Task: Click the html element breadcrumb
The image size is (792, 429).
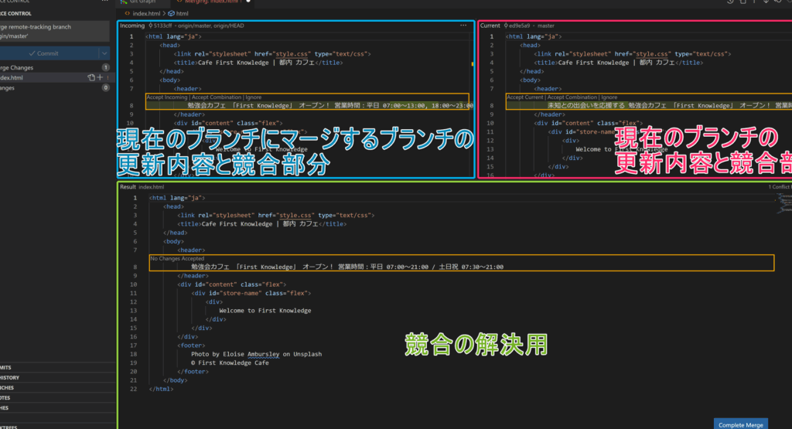Action: (182, 14)
